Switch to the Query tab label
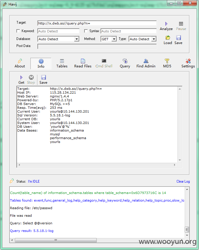Screen dimensions: 199x250 click(125, 66)
